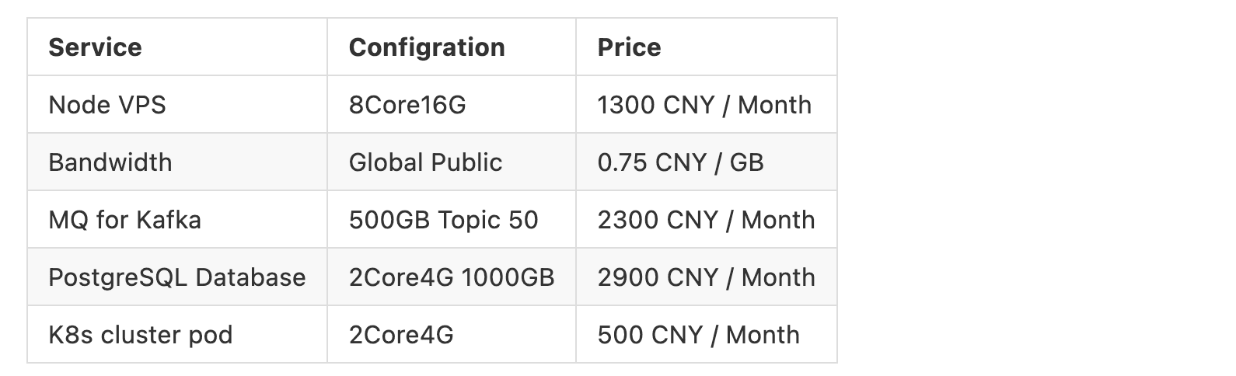
Task: Select the K8s cluster pod cell
Action: 140,335
